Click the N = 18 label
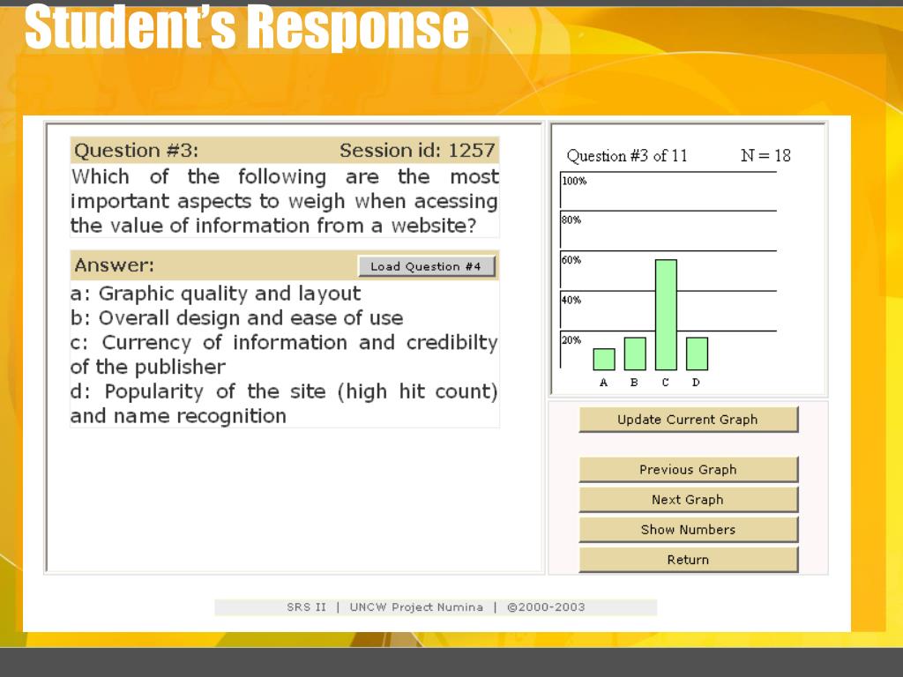 pos(765,155)
